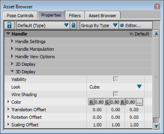
Task: Click the B color channel button
Action: 123,102
